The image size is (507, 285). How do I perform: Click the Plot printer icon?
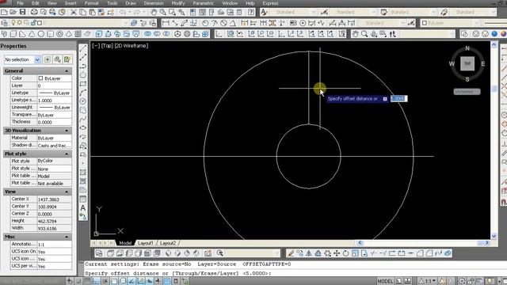(34, 13)
